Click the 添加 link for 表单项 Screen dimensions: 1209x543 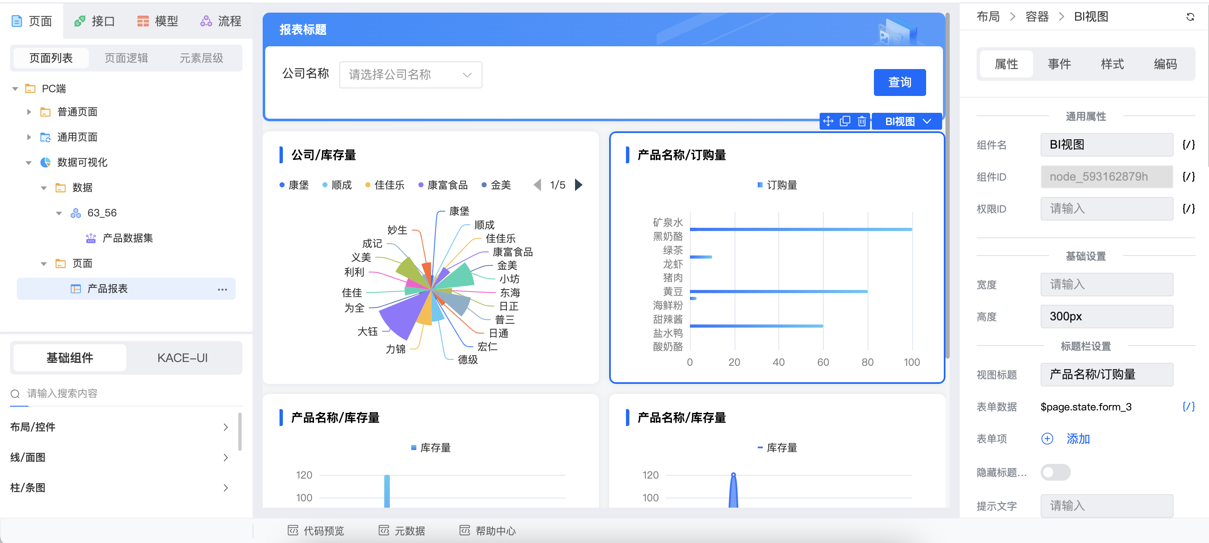tap(1078, 439)
